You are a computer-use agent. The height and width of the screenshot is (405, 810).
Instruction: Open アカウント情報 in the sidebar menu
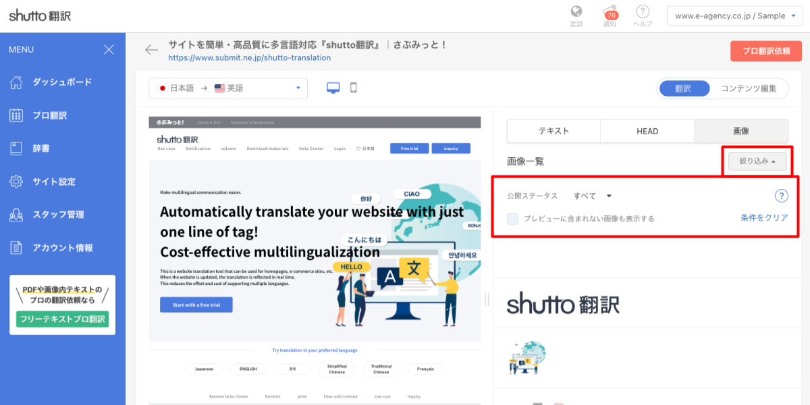tap(63, 248)
